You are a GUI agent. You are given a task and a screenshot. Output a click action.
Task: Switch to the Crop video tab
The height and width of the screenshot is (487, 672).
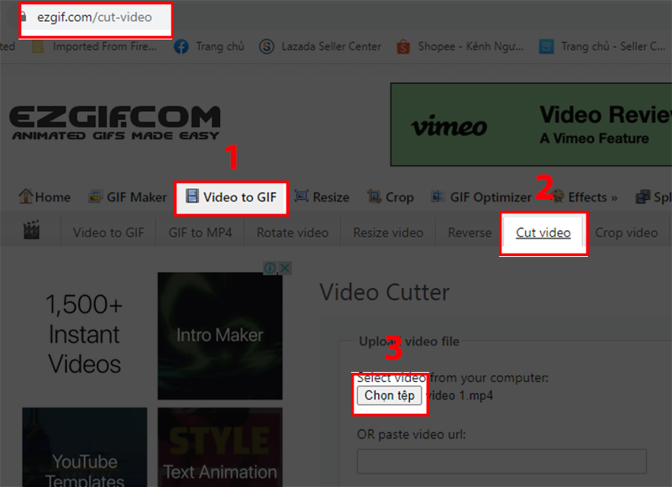[627, 233]
